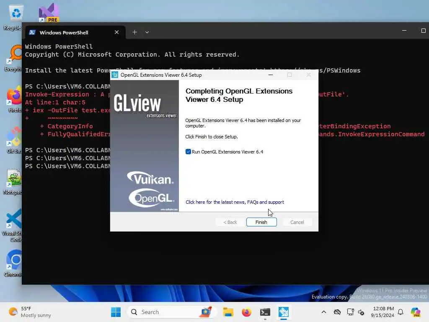Open the Everything search desktop shortcut
This screenshot has height=322, width=429.
[13, 58]
